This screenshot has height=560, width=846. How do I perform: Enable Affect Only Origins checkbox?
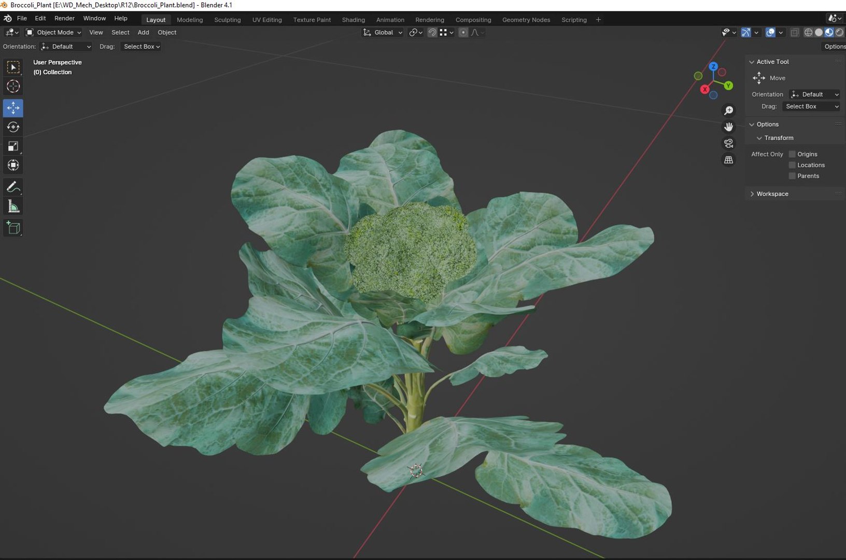(x=792, y=154)
